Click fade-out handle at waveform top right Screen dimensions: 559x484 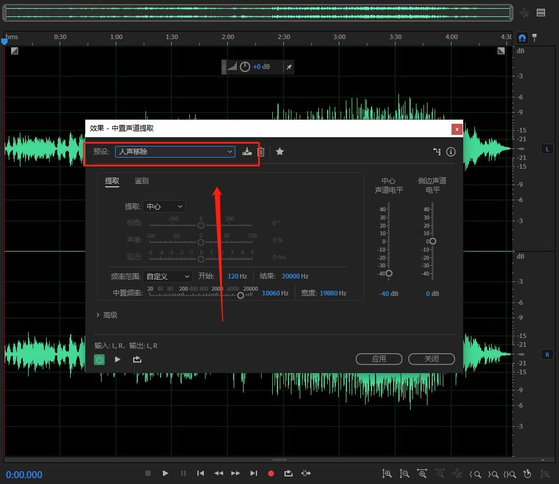pyautogui.click(x=501, y=51)
